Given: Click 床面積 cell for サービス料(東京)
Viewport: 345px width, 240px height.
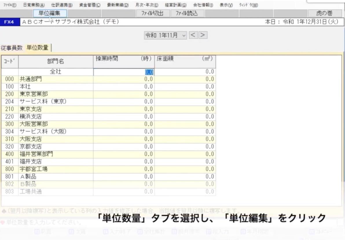Looking at the screenshot, I should click(x=185, y=102).
